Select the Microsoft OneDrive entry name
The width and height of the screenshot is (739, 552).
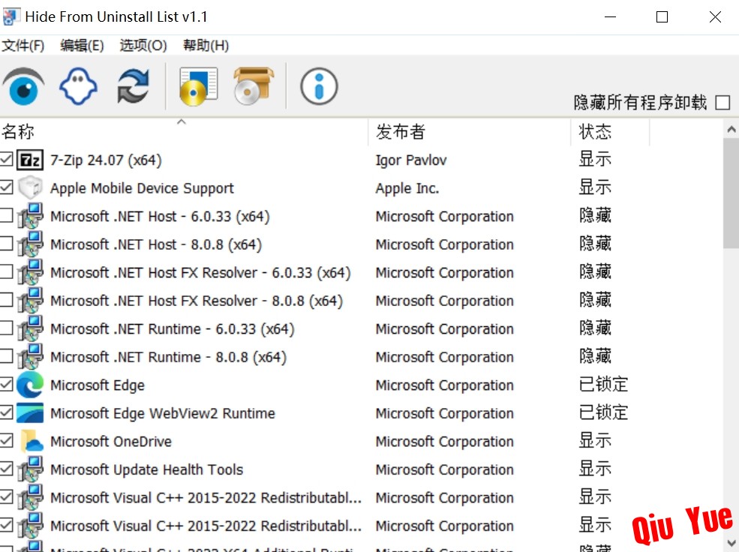(x=111, y=441)
